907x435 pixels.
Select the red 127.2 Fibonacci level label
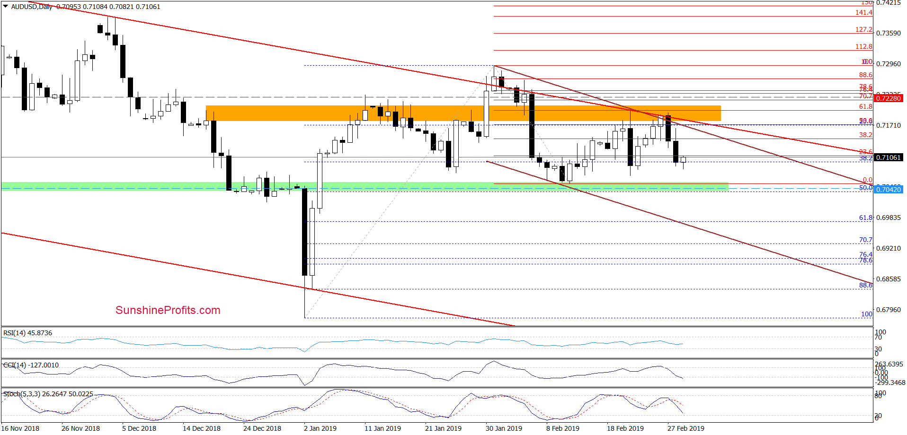[x=864, y=29]
